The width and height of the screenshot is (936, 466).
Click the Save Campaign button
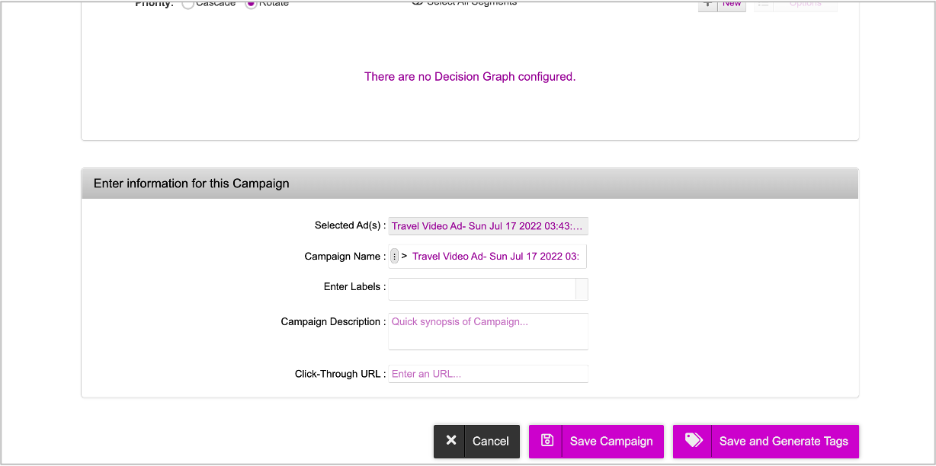coord(596,442)
